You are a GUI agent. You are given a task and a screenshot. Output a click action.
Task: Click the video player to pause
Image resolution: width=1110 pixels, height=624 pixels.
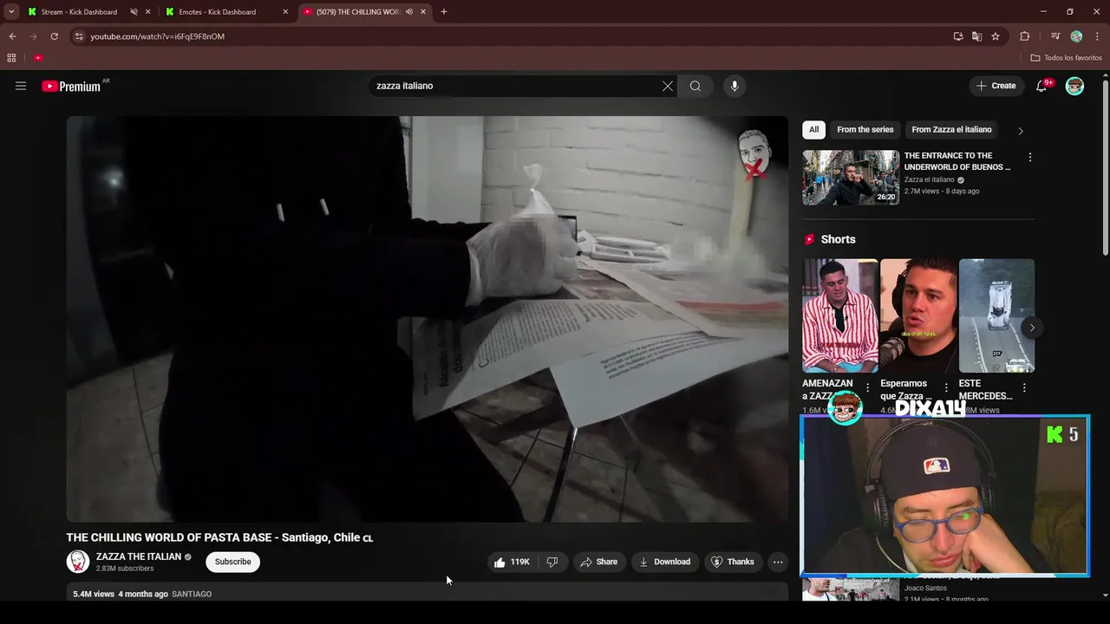pyautogui.click(x=427, y=319)
